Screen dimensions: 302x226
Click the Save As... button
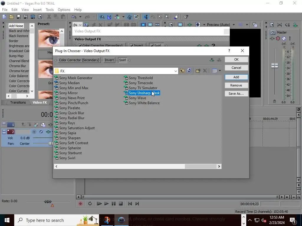coord(236,94)
